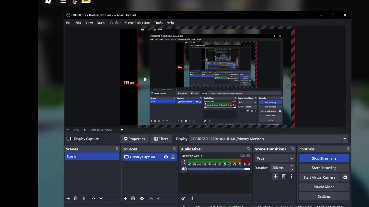Open advanced audio properties gears icon

pyautogui.click(x=183, y=198)
